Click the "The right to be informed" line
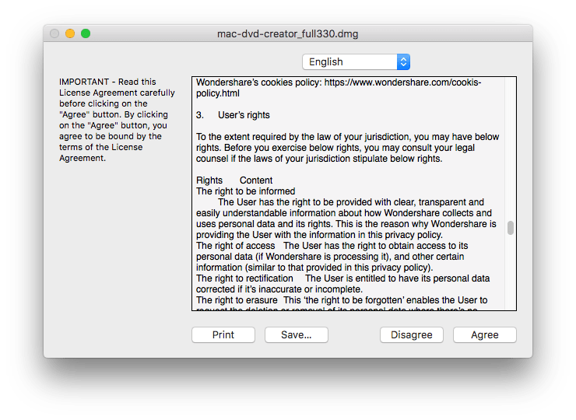 point(245,191)
